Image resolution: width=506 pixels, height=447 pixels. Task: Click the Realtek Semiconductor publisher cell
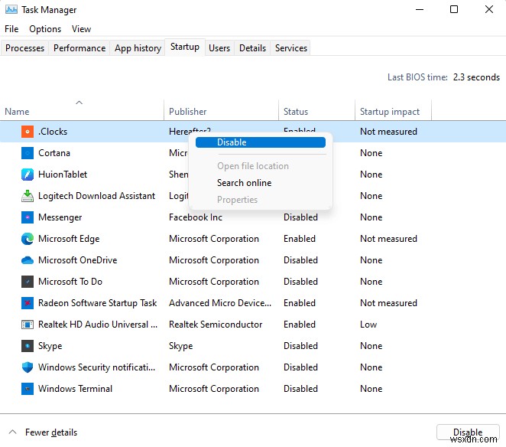pos(216,325)
